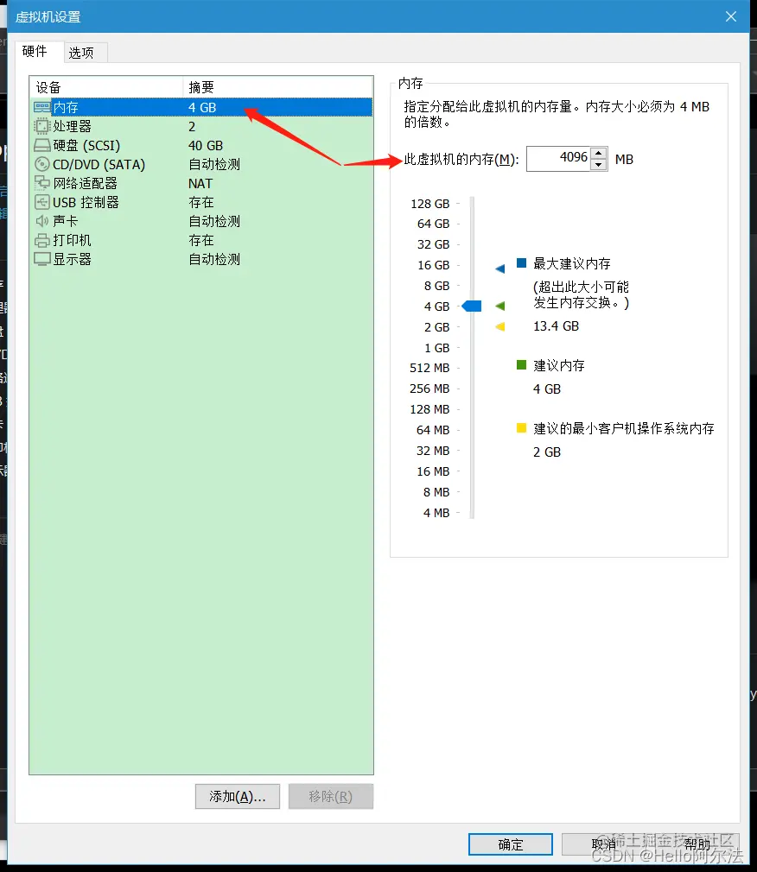Viewport: 757px width, 872px height.
Task: Select the 内存 memory device icon
Action: [41, 107]
